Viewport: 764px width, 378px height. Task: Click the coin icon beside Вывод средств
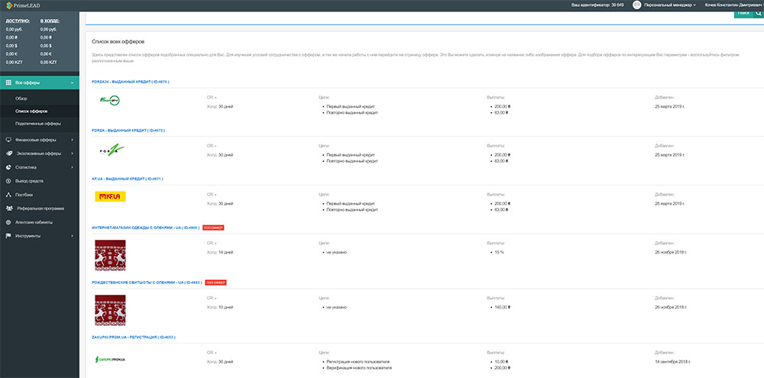pyautogui.click(x=8, y=181)
